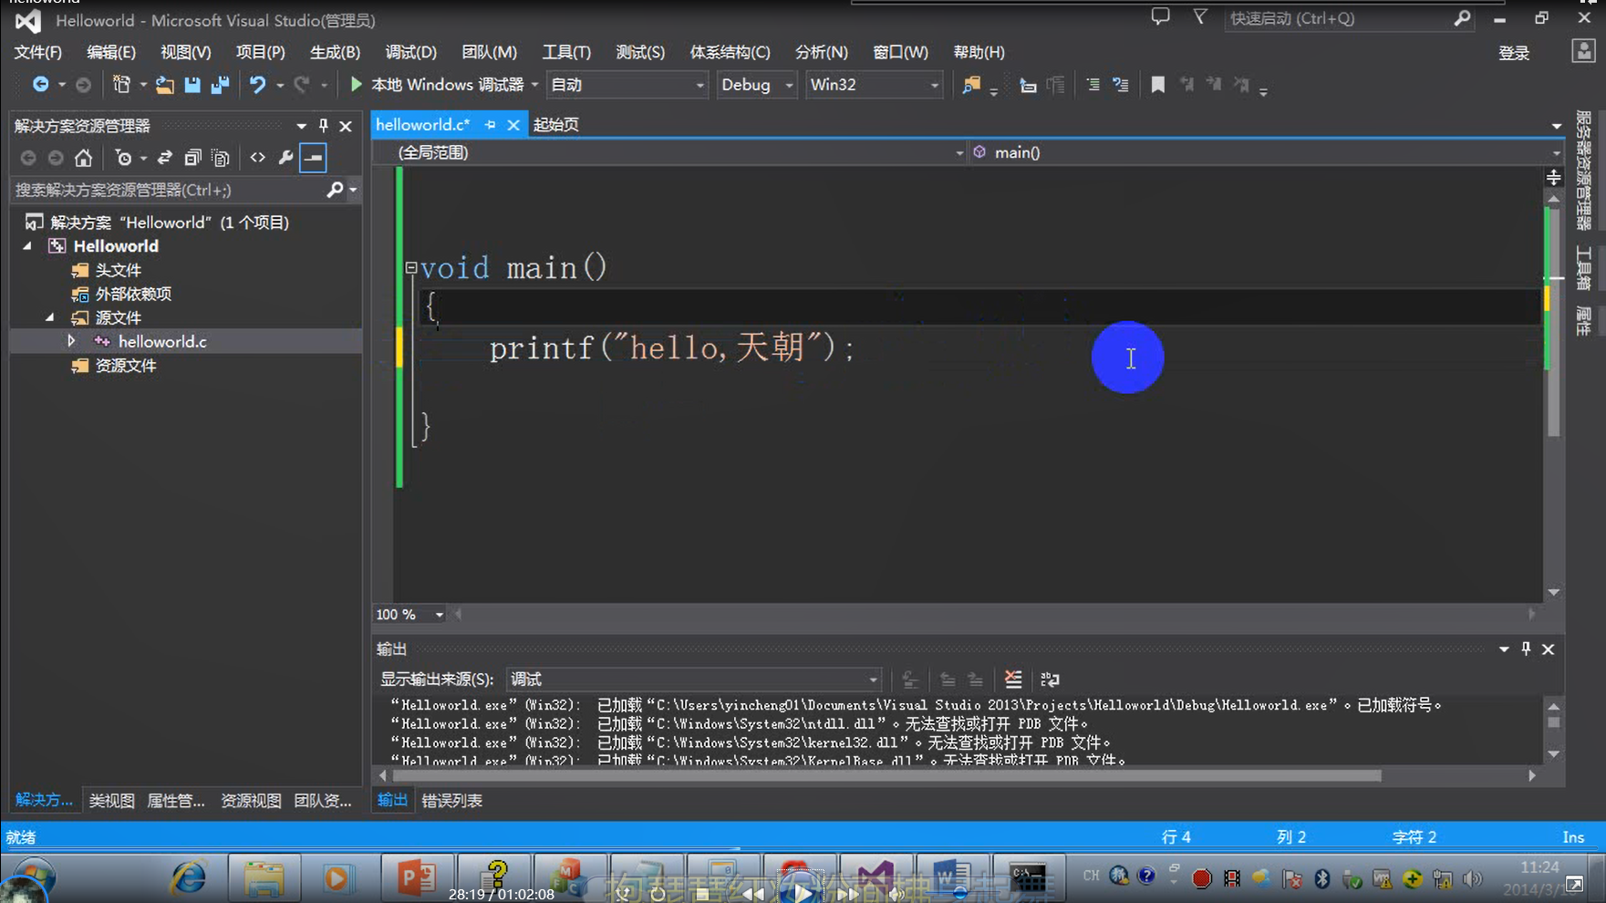
Task: Open the 自动 debugger type dropdown
Action: tap(699, 85)
